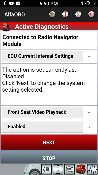Select the red car active diagnostics icon
The height and width of the screenshot is (175, 98).
pos(81,169)
